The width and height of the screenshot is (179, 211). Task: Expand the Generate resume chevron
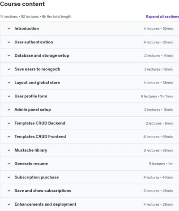pyautogui.click(x=9, y=164)
